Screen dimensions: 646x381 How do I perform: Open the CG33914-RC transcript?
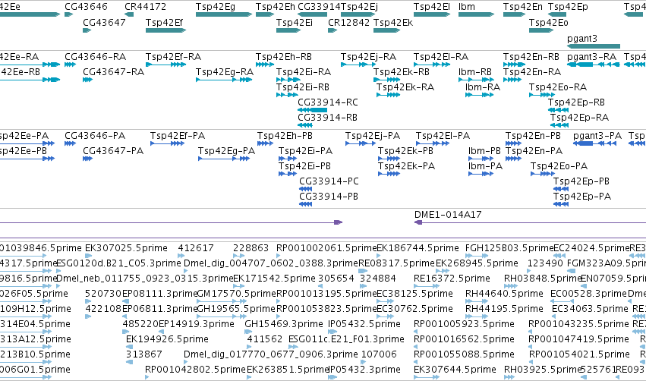click(312, 110)
